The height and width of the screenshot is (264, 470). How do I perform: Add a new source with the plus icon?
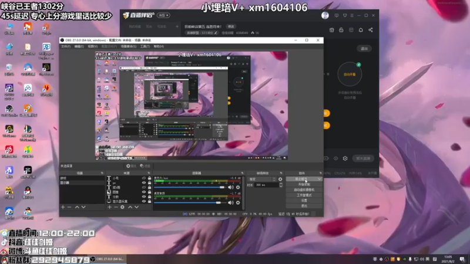click(x=109, y=207)
